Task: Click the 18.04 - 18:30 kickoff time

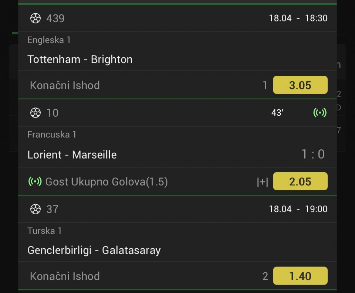Action: [x=298, y=18]
